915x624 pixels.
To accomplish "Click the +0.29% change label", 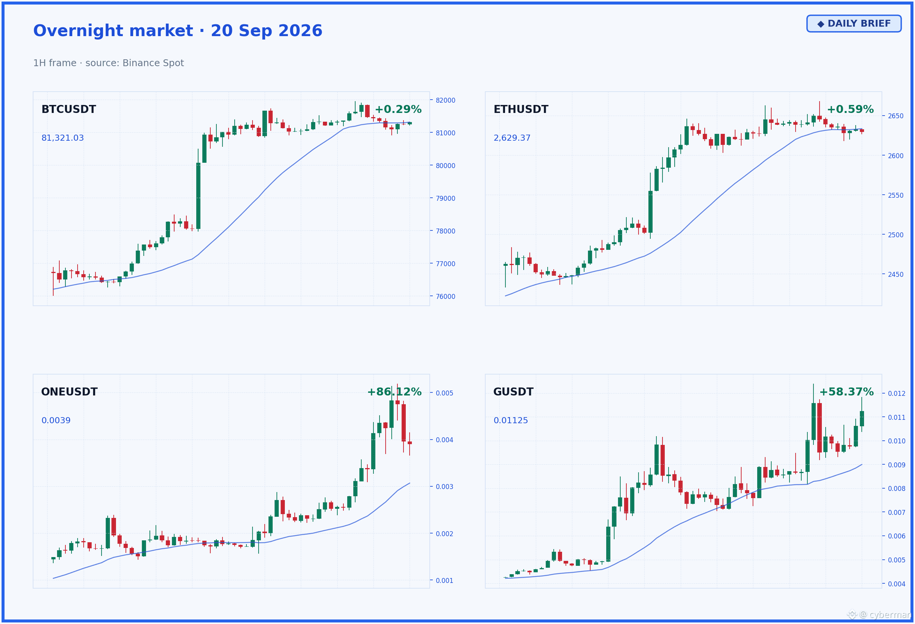I will tap(398, 110).
